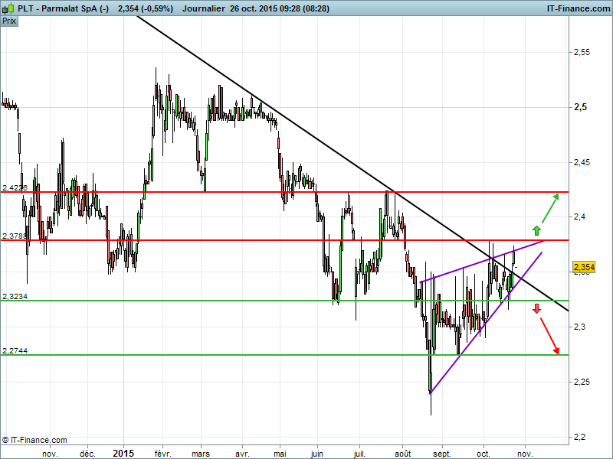This screenshot has height=459, width=613.
Task: Click the avr. date axis label
Action: click(x=242, y=454)
